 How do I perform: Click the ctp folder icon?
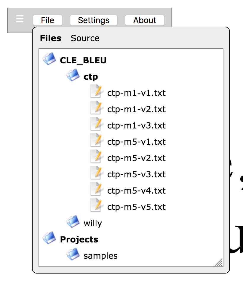[x=73, y=75]
